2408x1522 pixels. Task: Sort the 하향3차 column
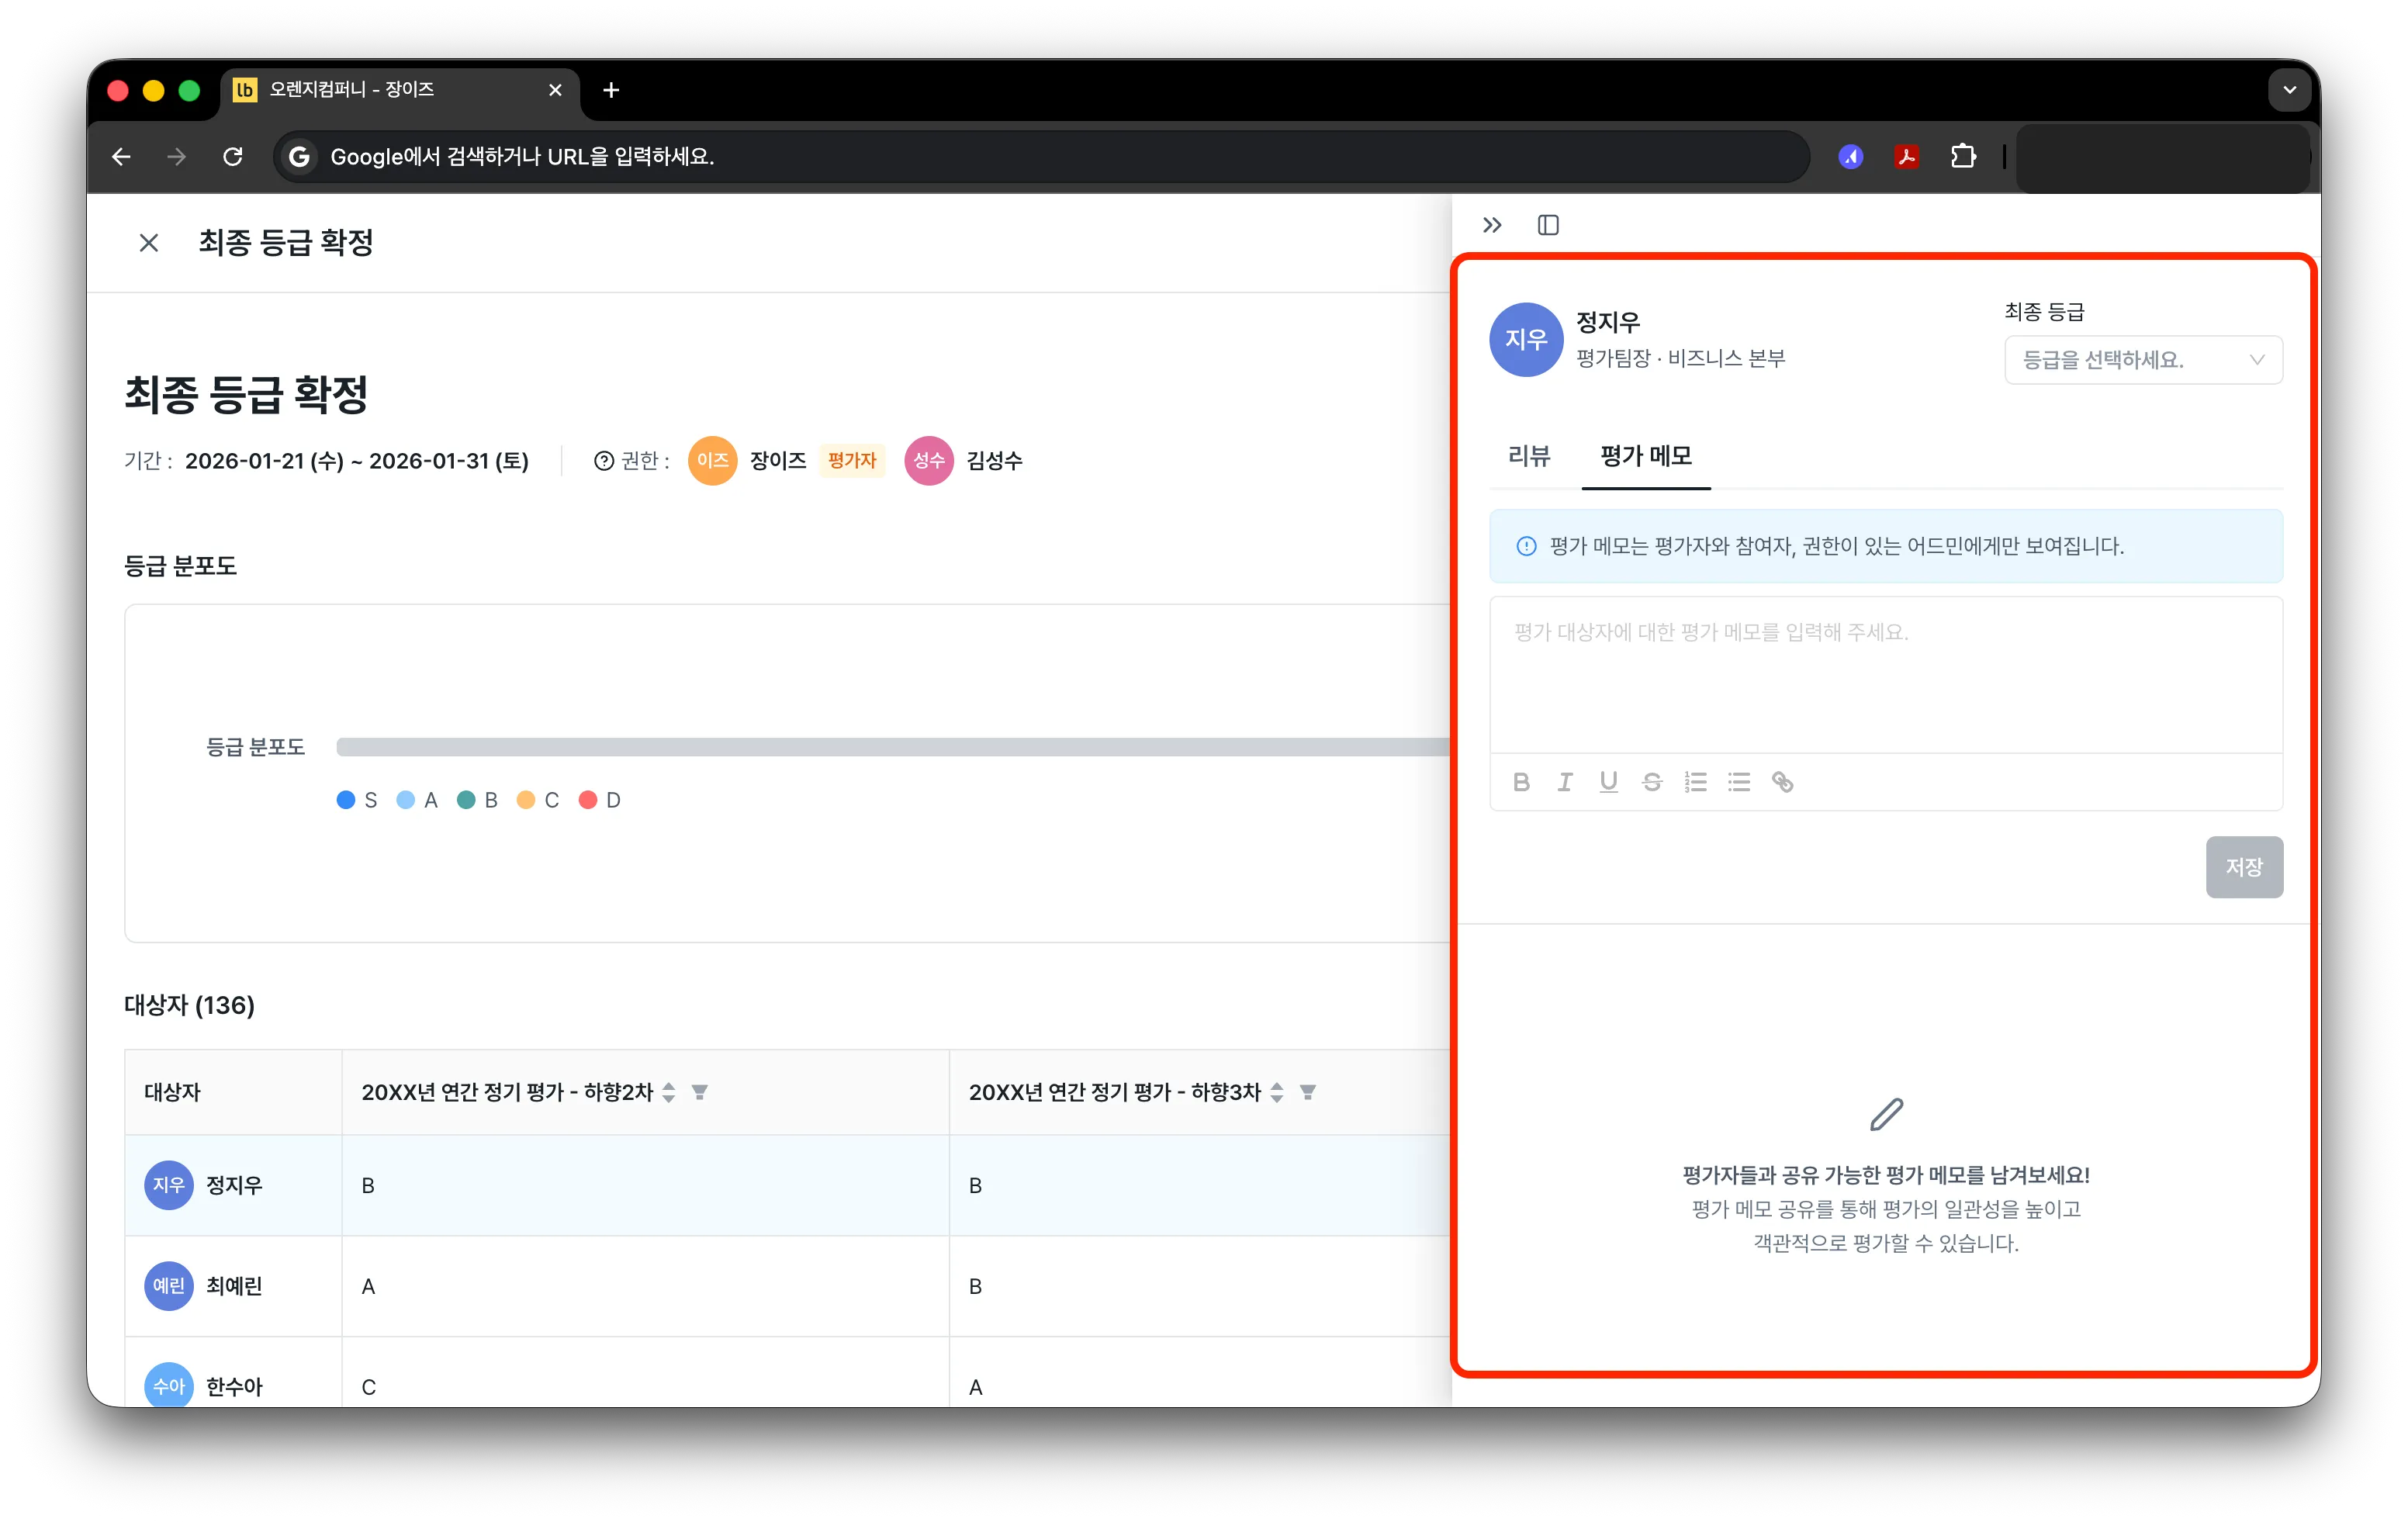(x=1277, y=1092)
